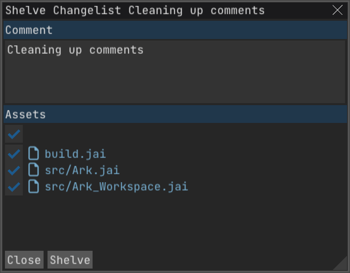Uncheck the src/Ark.jai checkbox
Viewport: 350px width, 273px height.
point(14,170)
